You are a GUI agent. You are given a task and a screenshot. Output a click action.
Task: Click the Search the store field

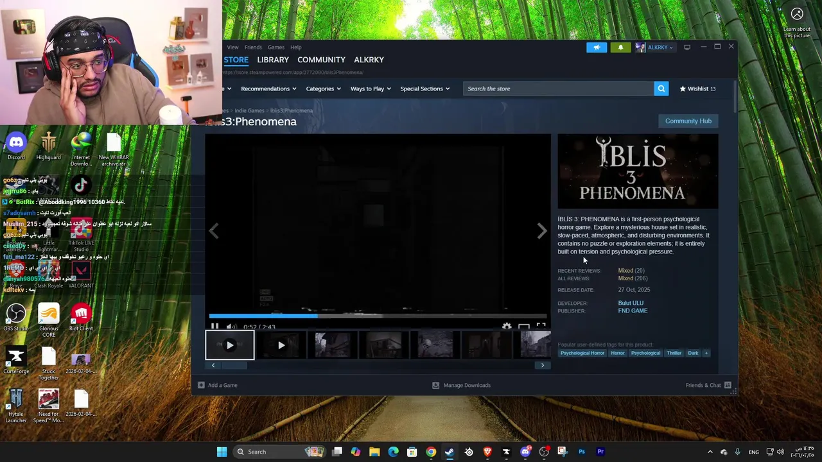point(557,89)
